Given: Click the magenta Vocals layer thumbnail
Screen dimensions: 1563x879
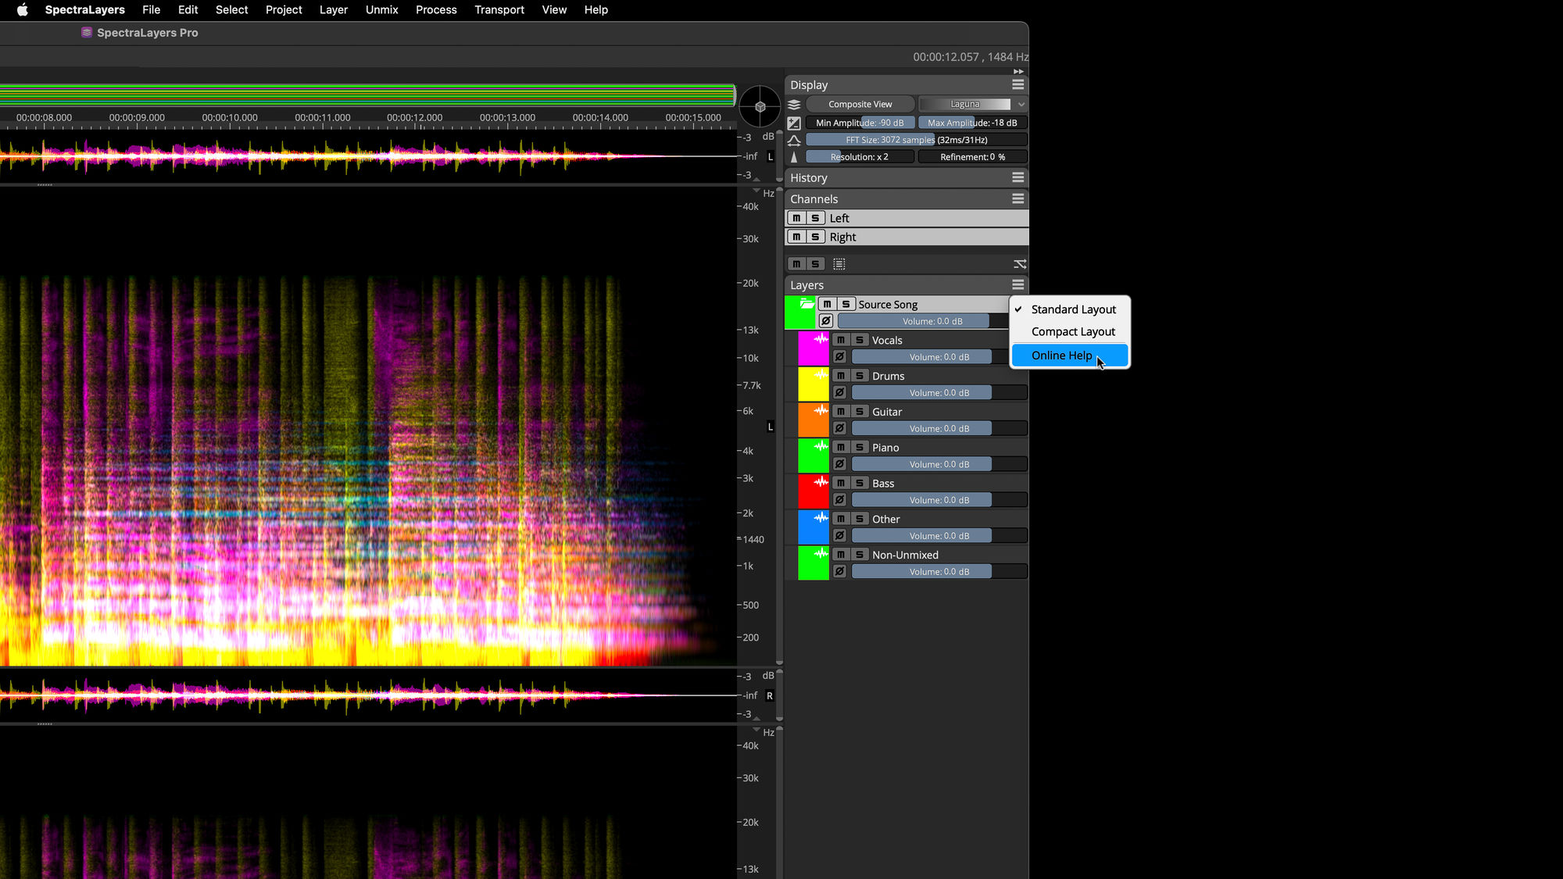Looking at the screenshot, I should point(814,348).
